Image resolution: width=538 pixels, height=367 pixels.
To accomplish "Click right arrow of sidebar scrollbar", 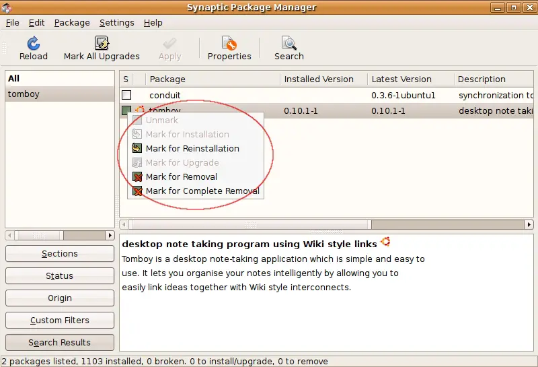I will click(110, 236).
